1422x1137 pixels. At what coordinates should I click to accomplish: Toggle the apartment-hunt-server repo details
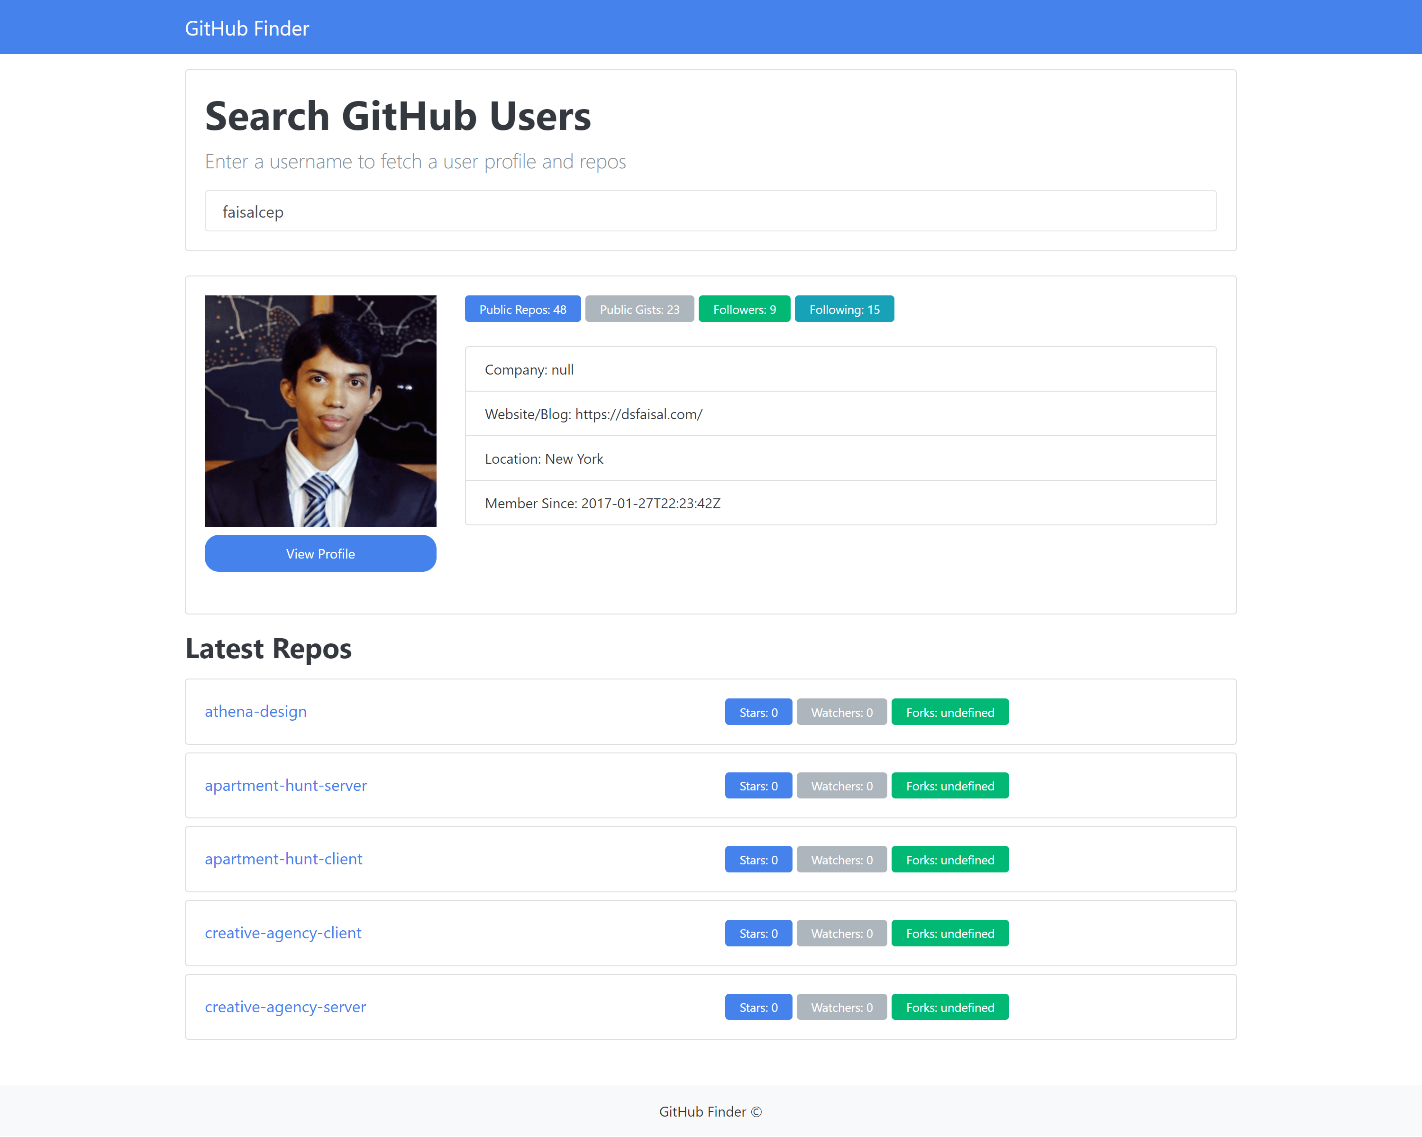point(285,784)
